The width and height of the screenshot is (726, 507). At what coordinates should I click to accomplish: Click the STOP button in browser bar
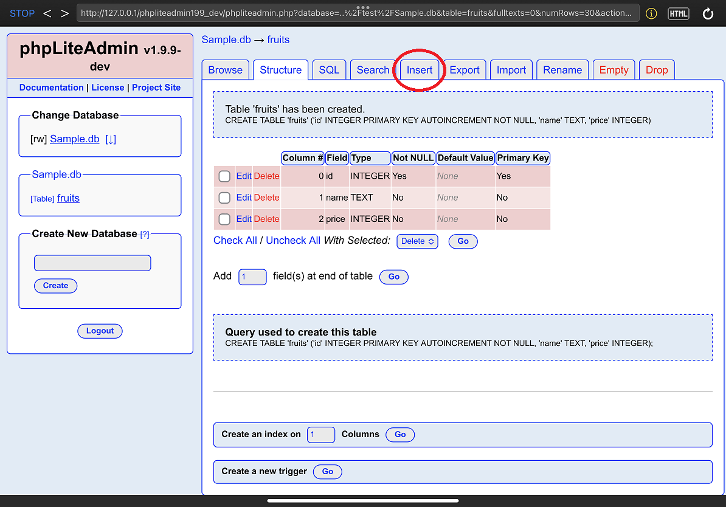(22, 13)
